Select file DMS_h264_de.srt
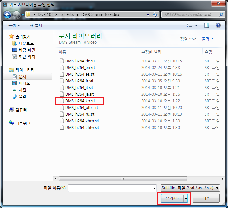The image size is (228, 208). [x=80, y=61]
